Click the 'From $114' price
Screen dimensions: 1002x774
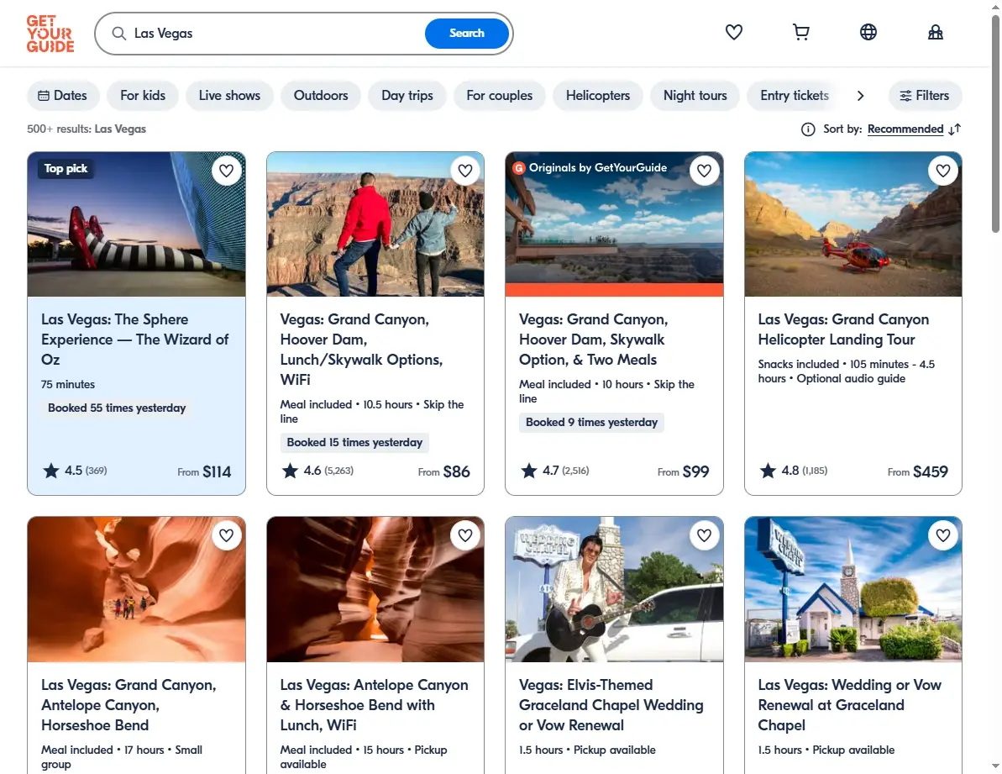pos(204,471)
